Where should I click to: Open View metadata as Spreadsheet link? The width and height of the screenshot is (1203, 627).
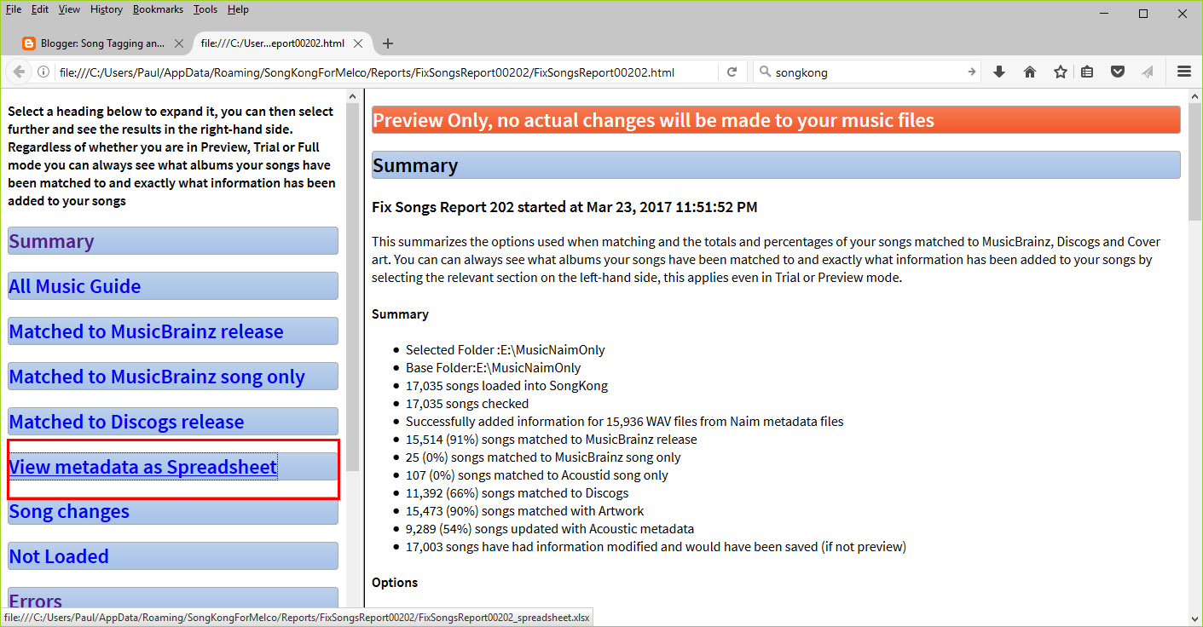142,467
